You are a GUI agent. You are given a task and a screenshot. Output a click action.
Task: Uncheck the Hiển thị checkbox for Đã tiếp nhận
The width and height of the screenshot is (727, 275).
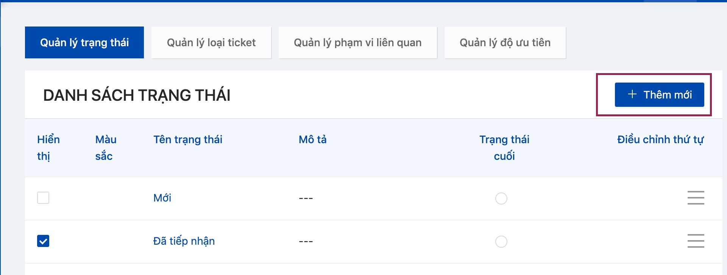coord(43,241)
